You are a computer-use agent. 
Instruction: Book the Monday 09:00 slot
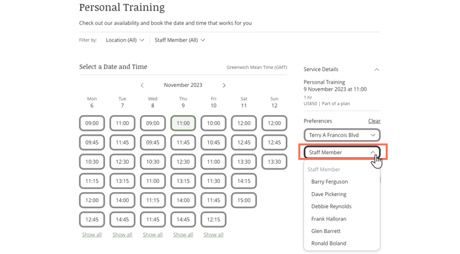92,123
